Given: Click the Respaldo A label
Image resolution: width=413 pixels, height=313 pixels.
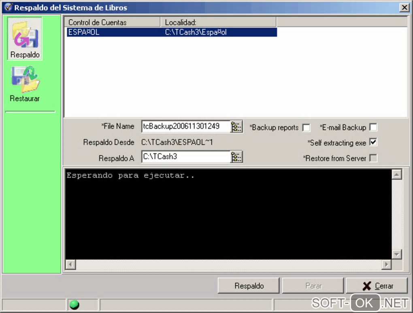Looking at the screenshot, I should 117,158.
